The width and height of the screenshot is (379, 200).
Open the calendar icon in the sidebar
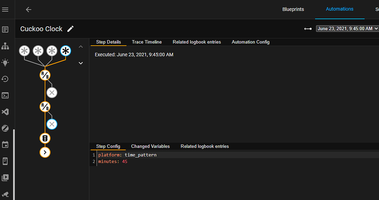click(x=5, y=145)
